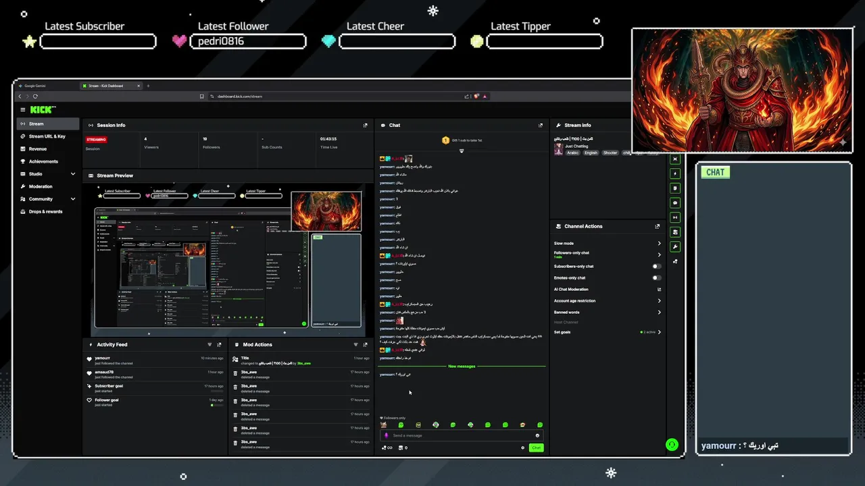
Task: Click the red STREAMING status badge
Action: (96, 139)
